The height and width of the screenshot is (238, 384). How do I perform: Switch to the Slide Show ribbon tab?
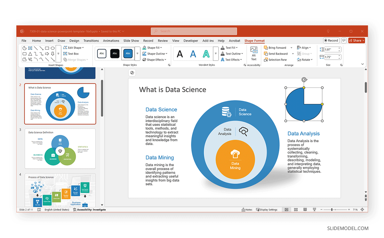click(x=131, y=41)
